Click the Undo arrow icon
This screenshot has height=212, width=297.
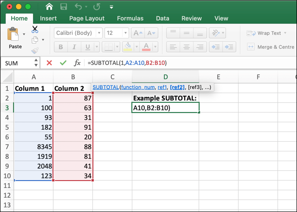click(78, 7)
